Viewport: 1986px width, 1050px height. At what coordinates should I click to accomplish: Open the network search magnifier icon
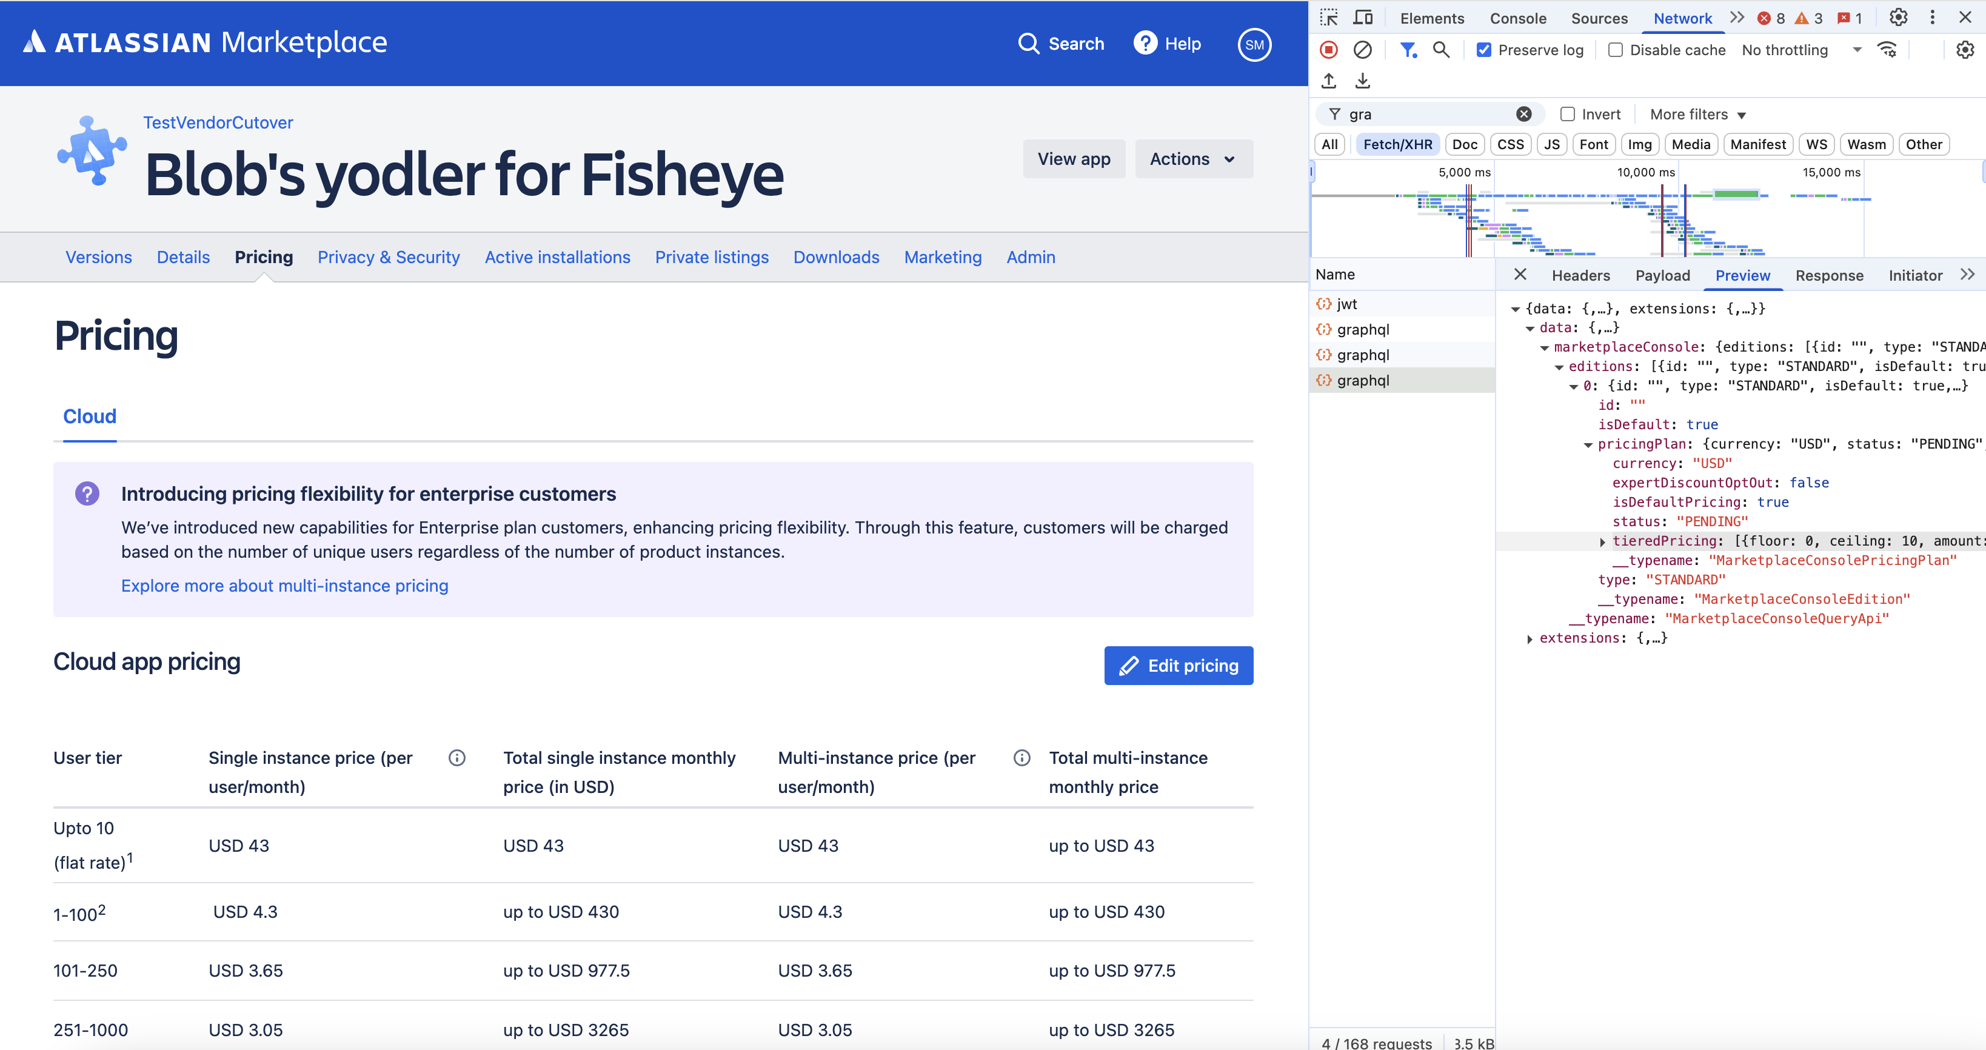point(1440,50)
